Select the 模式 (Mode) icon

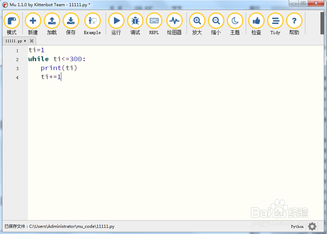coord(12,21)
